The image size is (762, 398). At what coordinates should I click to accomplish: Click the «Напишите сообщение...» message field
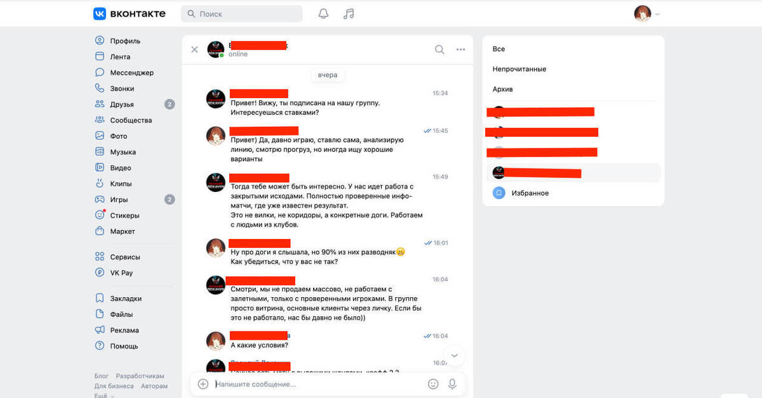point(317,384)
